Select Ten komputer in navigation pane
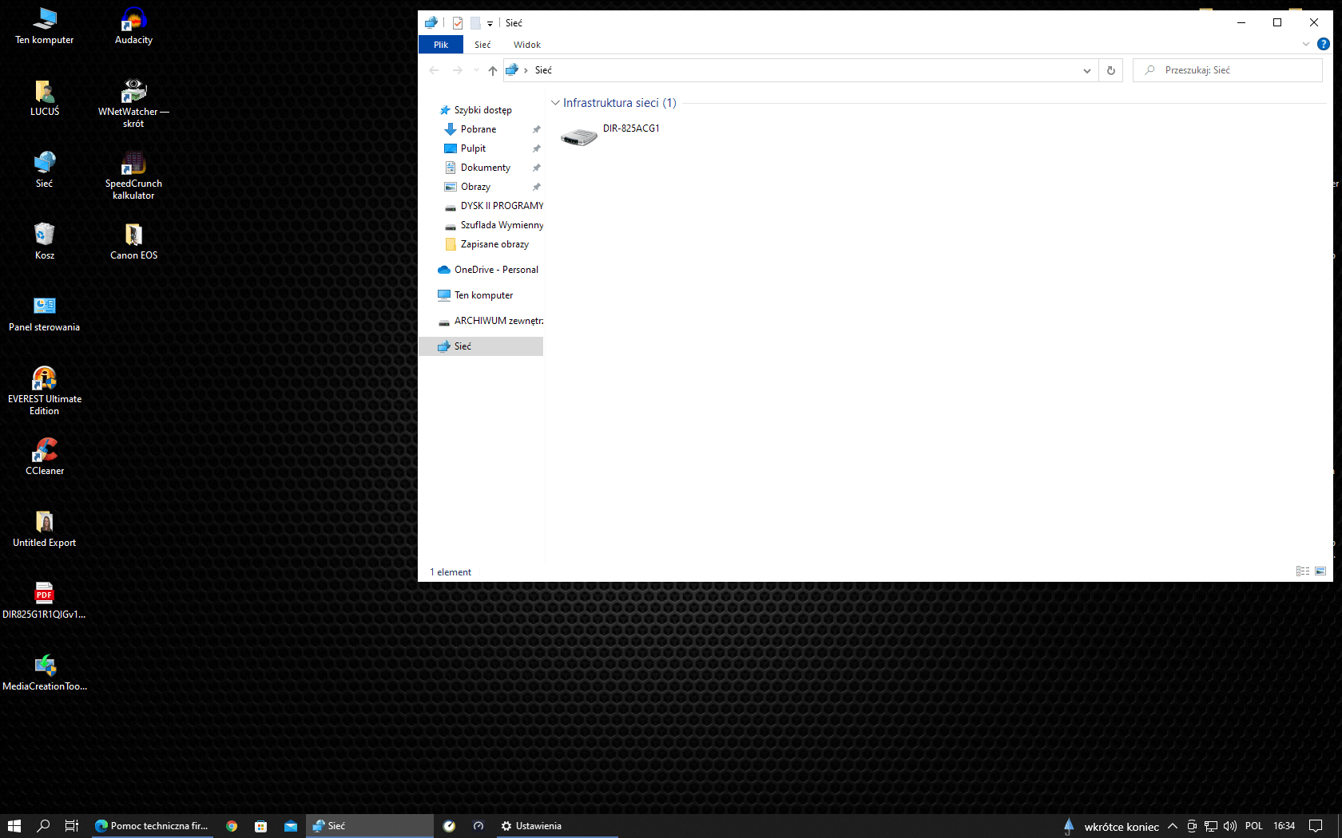Image resolution: width=1342 pixels, height=838 pixels. [x=482, y=295]
